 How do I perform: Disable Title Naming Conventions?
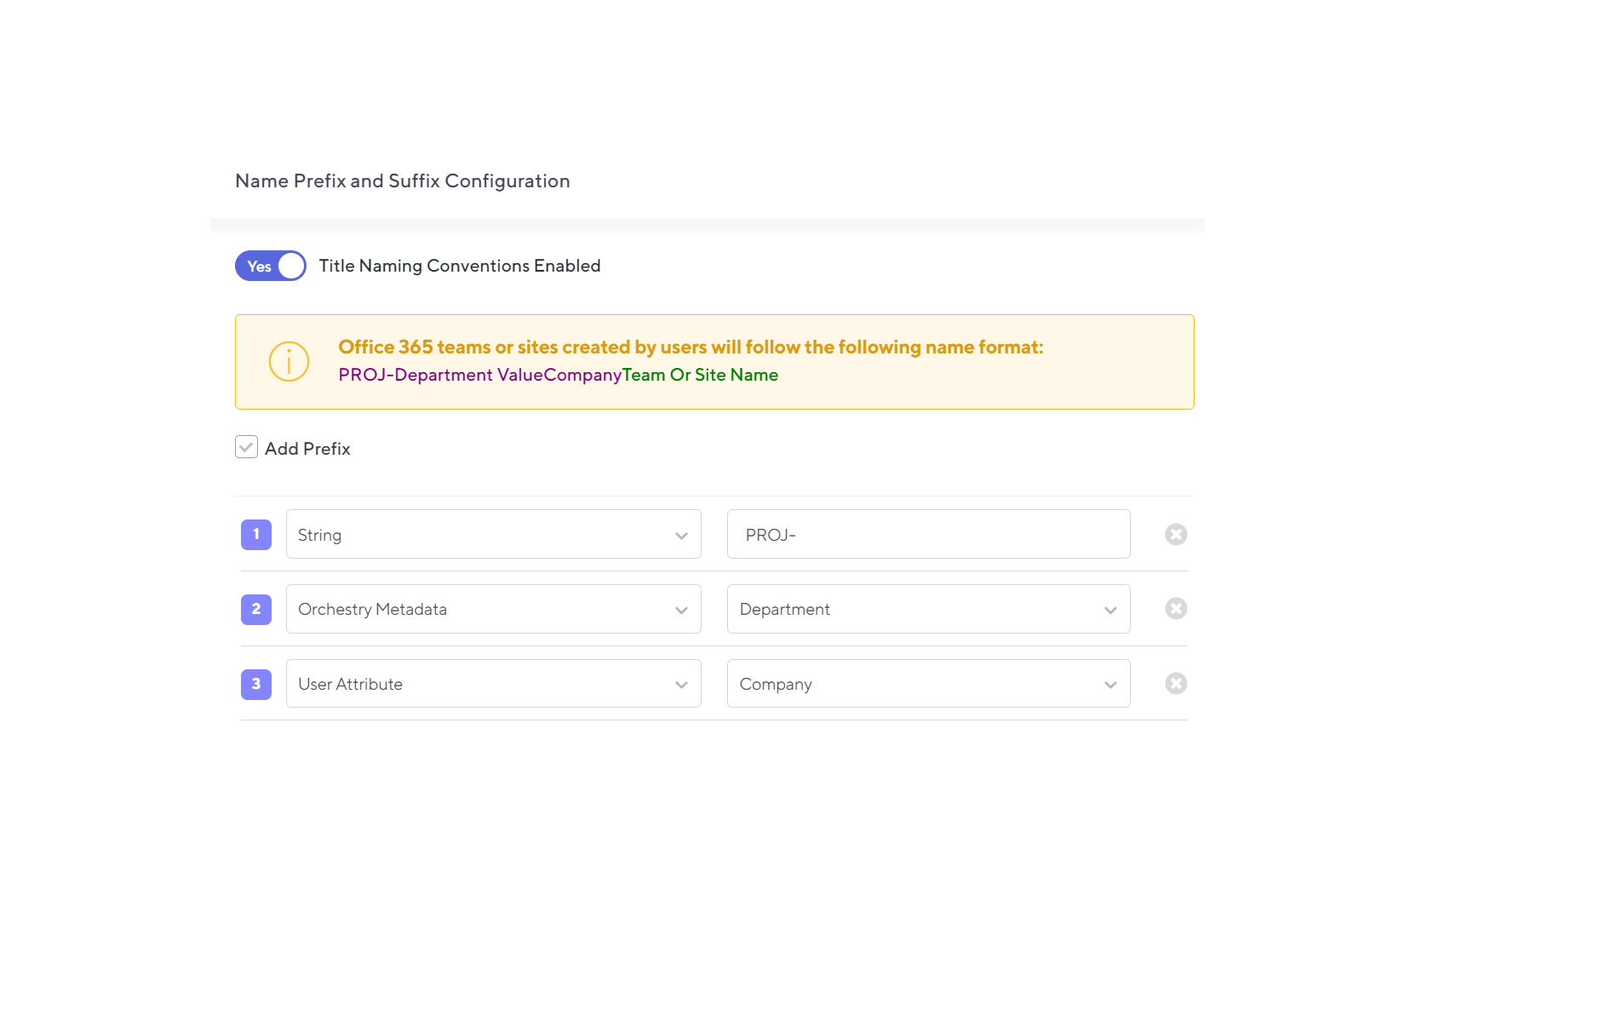(270, 266)
